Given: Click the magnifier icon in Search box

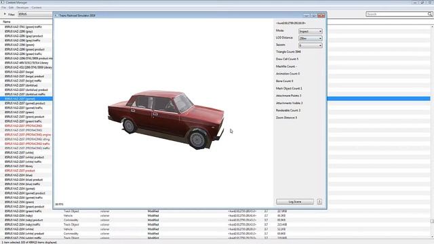Looking at the screenshot, I should tap(430, 14).
